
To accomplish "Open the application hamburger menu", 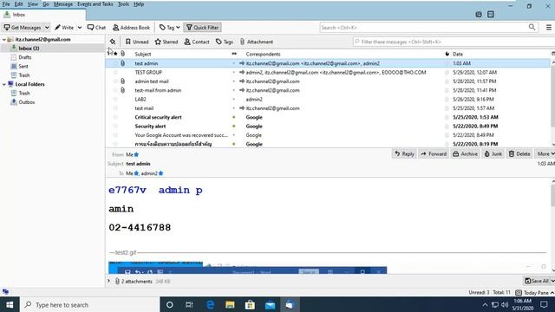I will (549, 27).
